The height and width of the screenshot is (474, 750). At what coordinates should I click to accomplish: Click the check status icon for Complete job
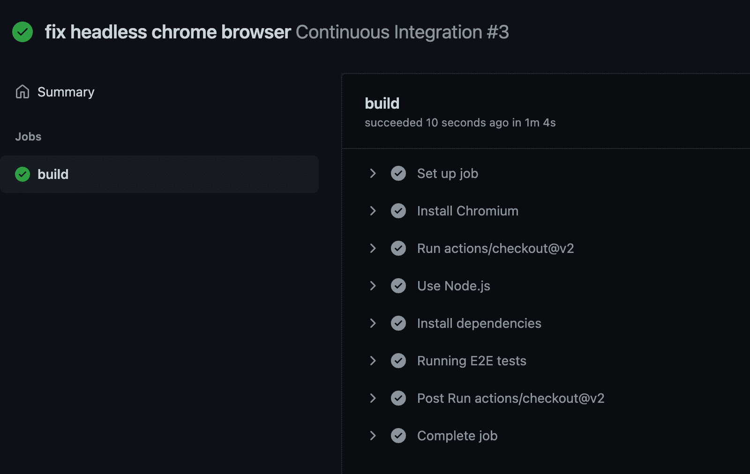point(398,436)
